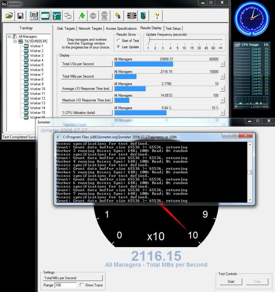The image size is (275, 292).
Task: Click the Total I/Os per Second button
Action: pyautogui.click(x=87, y=64)
